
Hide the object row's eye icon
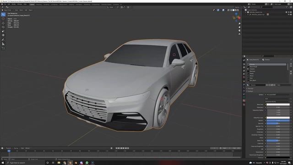[x=289, y=14]
